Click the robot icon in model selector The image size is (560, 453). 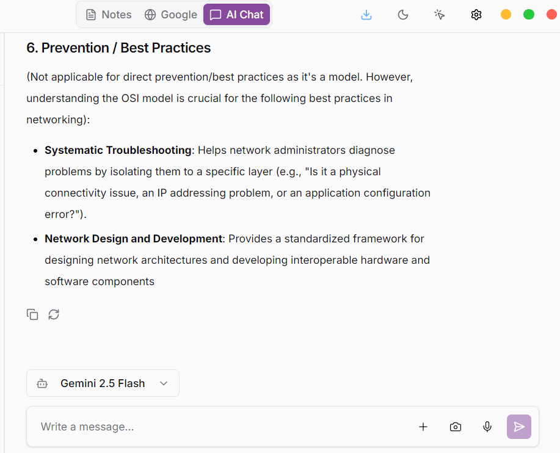point(42,383)
